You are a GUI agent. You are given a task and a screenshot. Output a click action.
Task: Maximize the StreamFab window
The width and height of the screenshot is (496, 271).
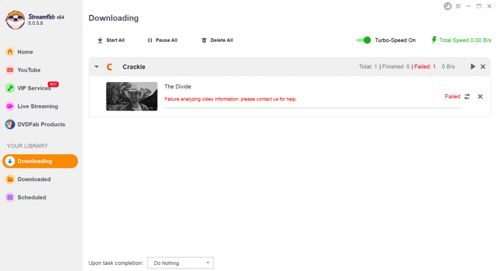point(479,6)
